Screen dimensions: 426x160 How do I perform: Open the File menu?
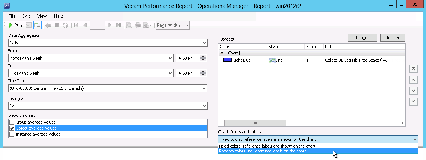tap(12, 16)
